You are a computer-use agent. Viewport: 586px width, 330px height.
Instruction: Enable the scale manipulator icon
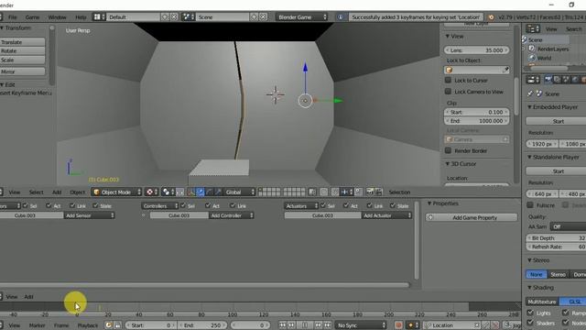218,192
